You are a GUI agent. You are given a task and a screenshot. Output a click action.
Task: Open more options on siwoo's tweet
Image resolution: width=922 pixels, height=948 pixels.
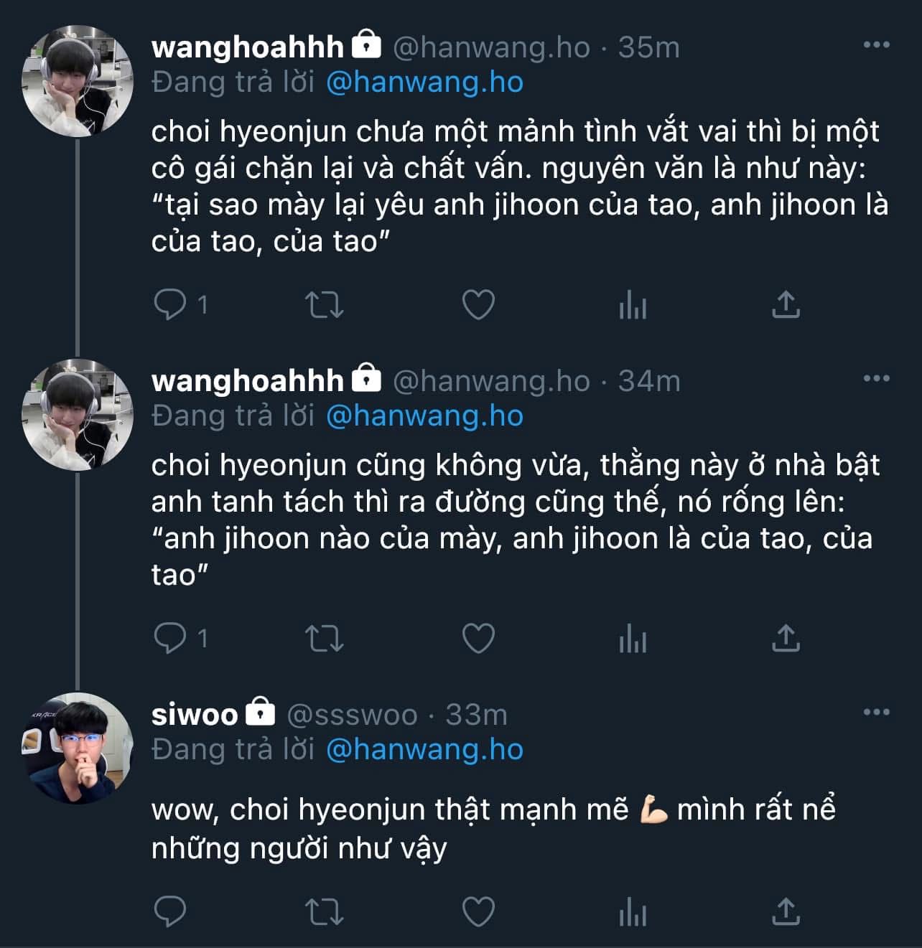pos(876,713)
